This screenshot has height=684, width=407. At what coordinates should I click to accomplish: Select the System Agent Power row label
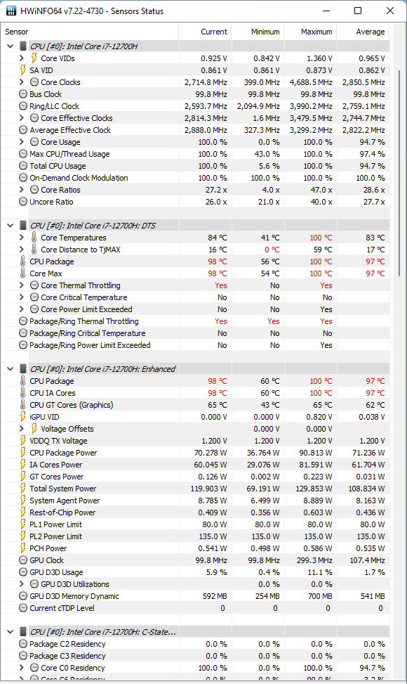pyautogui.click(x=65, y=501)
